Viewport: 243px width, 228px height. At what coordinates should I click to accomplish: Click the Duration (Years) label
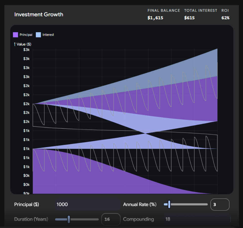(31, 219)
